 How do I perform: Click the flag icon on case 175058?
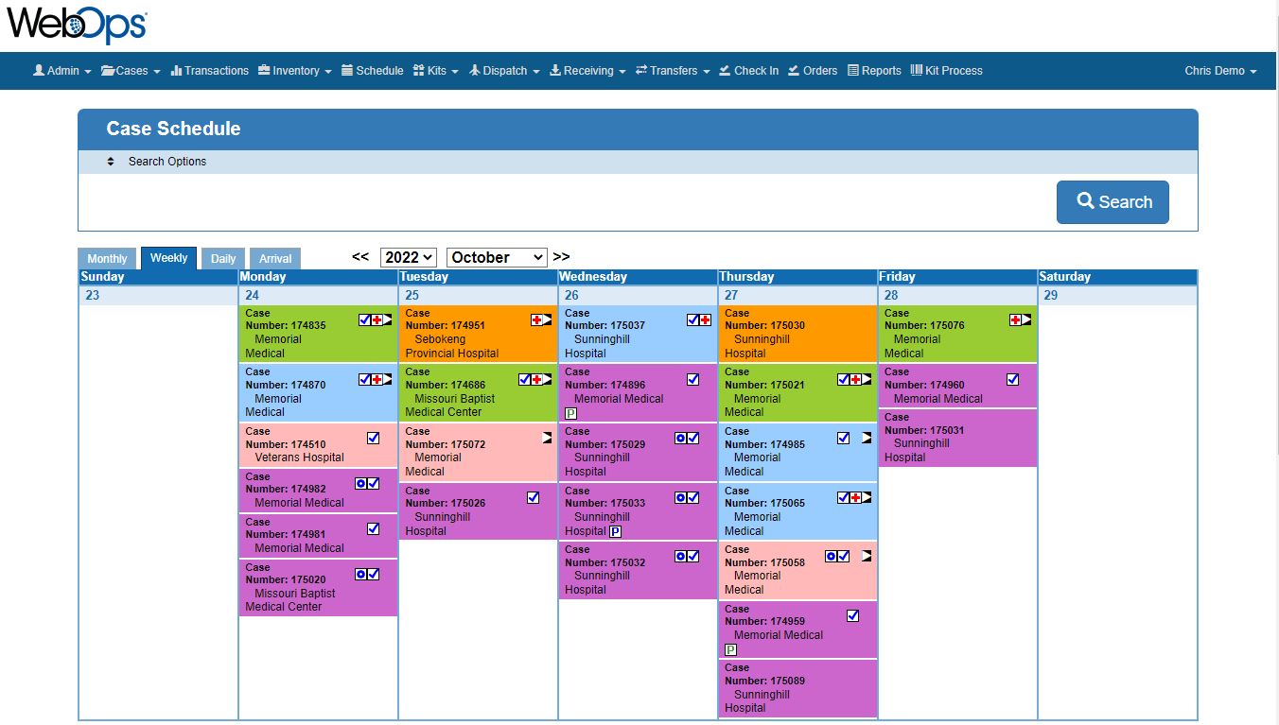(867, 556)
